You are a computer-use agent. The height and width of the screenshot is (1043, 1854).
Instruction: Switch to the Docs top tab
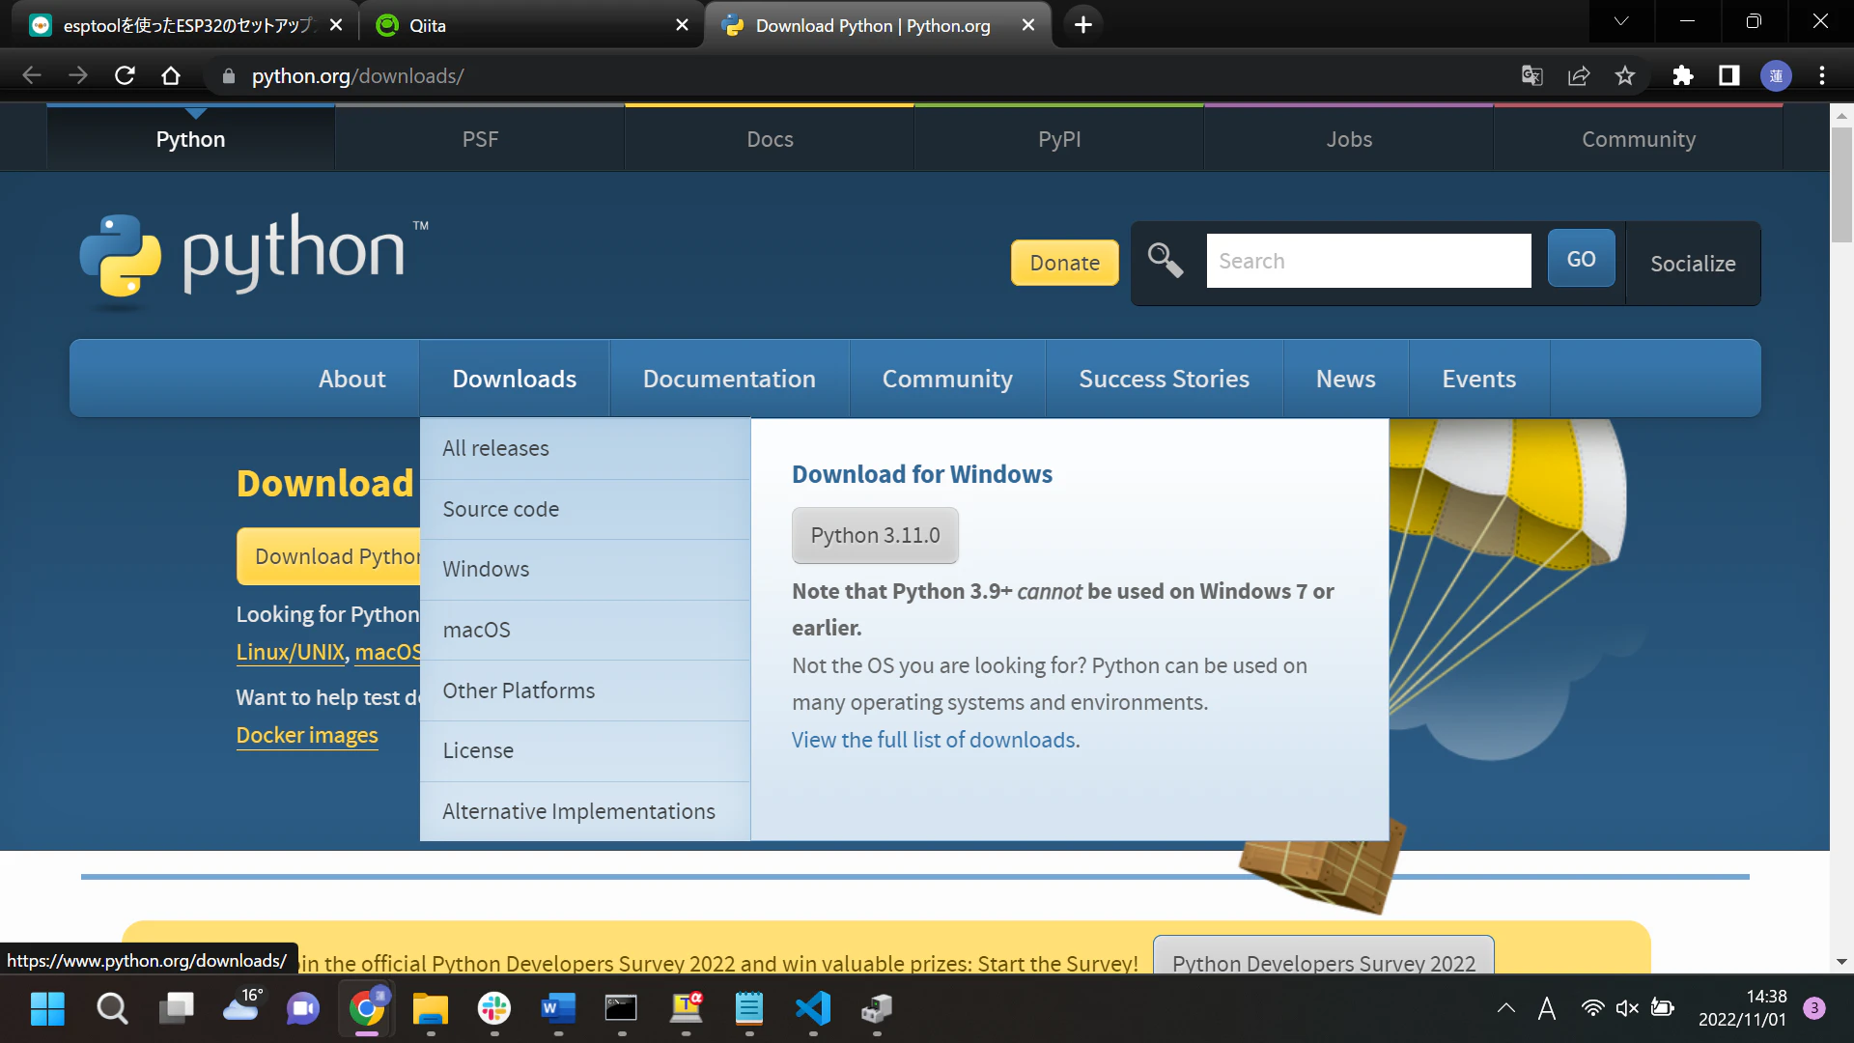point(770,139)
